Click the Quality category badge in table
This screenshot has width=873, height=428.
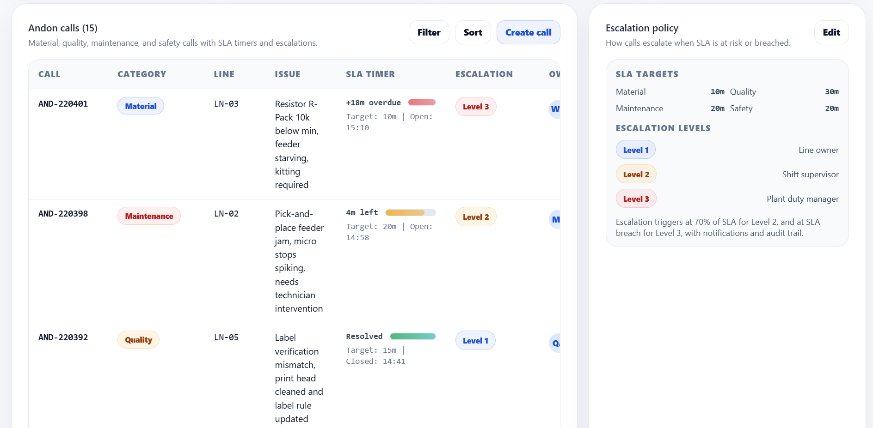(x=138, y=340)
